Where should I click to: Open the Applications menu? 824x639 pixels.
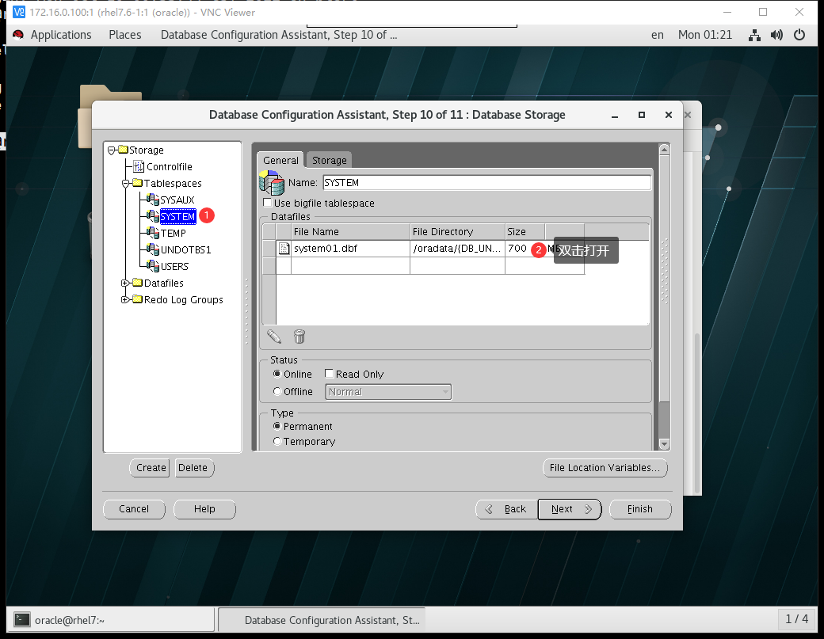point(61,35)
